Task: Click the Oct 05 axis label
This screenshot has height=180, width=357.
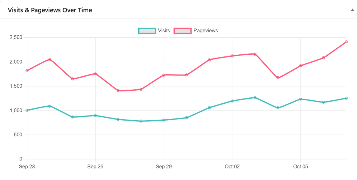Action: pyautogui.click(x=300, y=167)
